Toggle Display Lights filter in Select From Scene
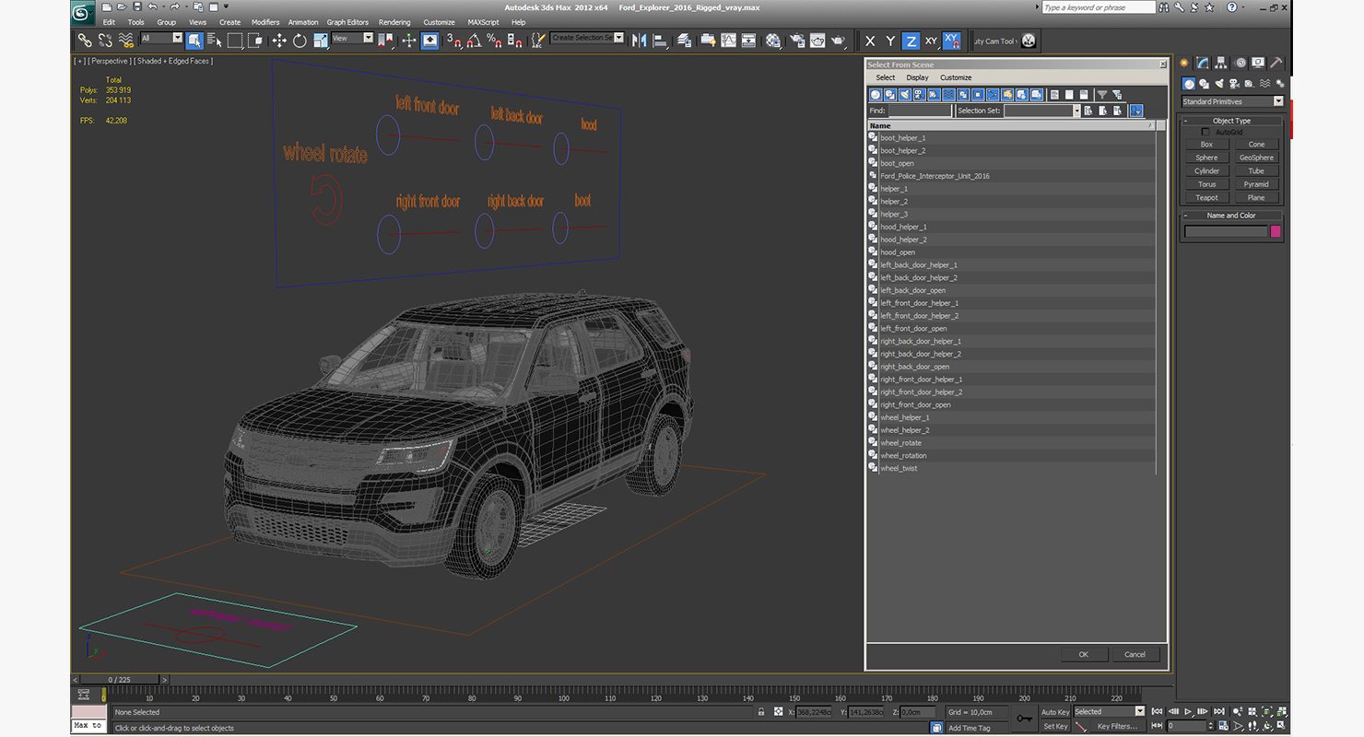The image size is (1364, 737). point(905,94)
